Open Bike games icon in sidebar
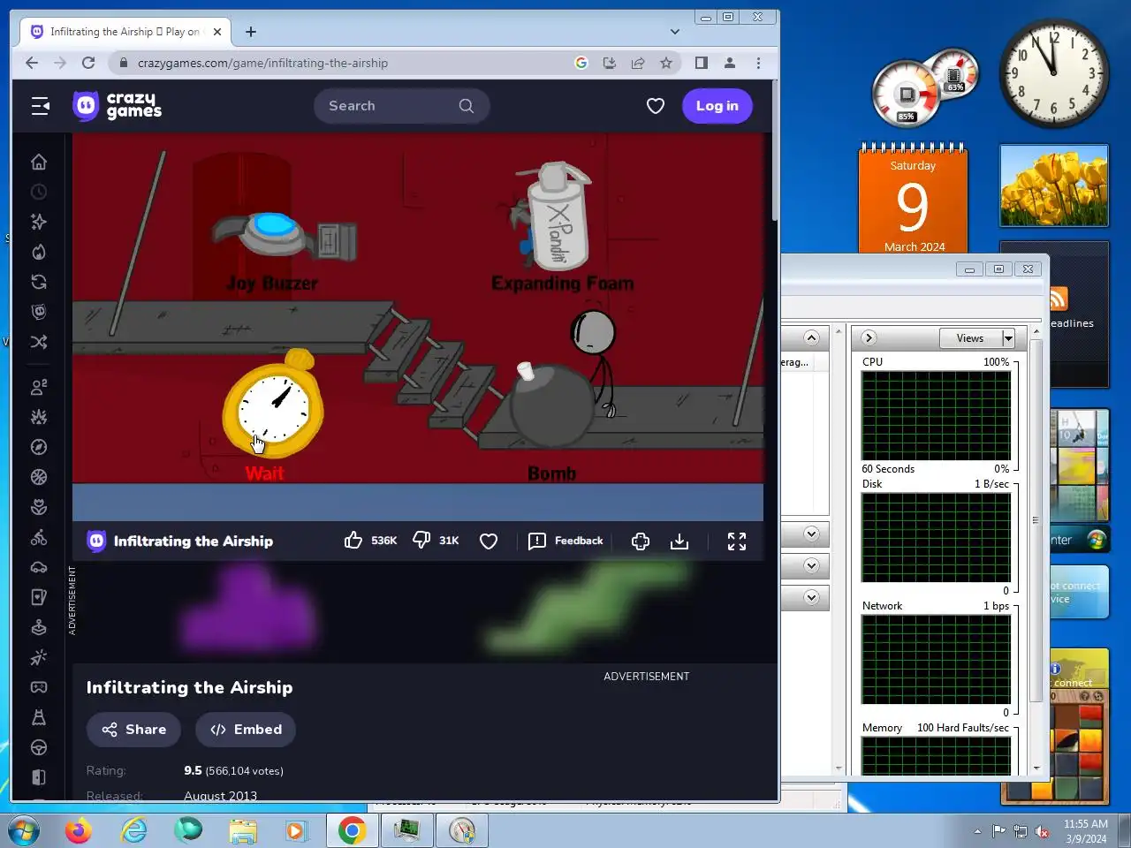Screen dimensions: 1131x848 [39, 537]
